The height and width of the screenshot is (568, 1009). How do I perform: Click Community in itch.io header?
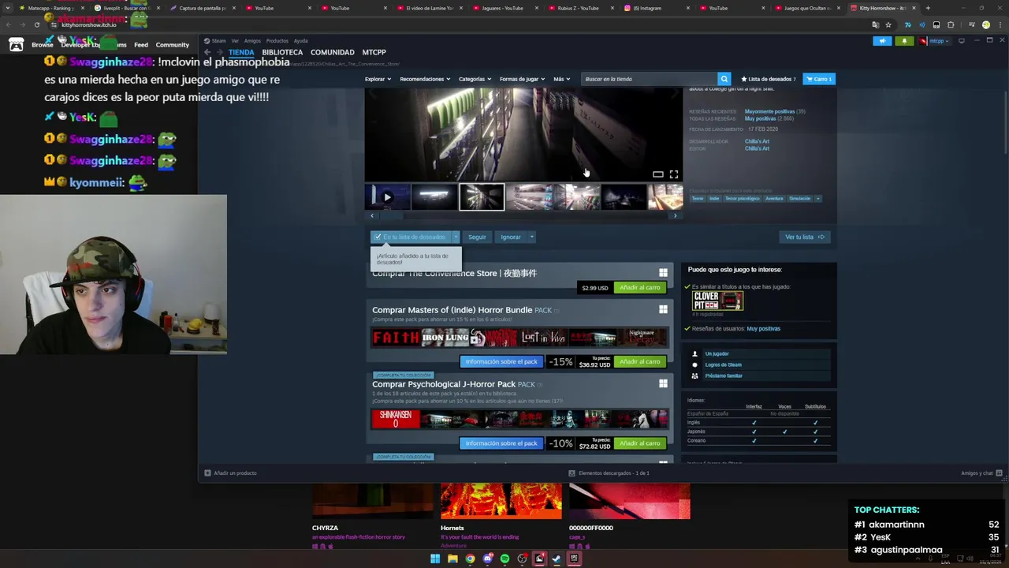[x=172, y=45]
